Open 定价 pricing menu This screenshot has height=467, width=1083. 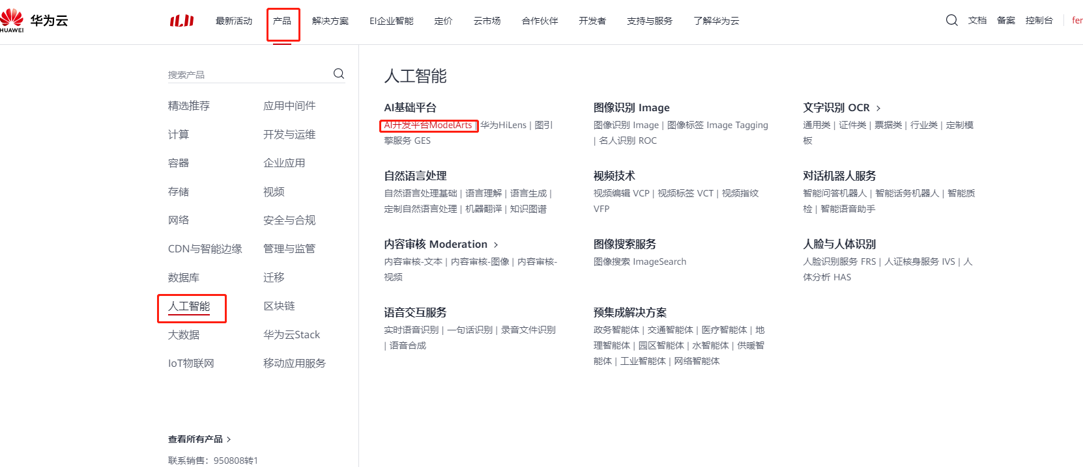point(443,21)
